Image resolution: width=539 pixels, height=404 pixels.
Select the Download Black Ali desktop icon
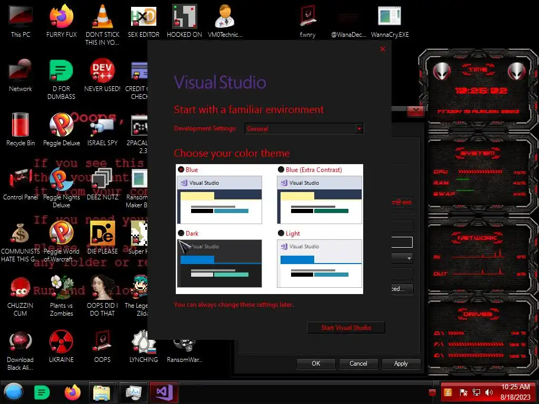point(21,350)
